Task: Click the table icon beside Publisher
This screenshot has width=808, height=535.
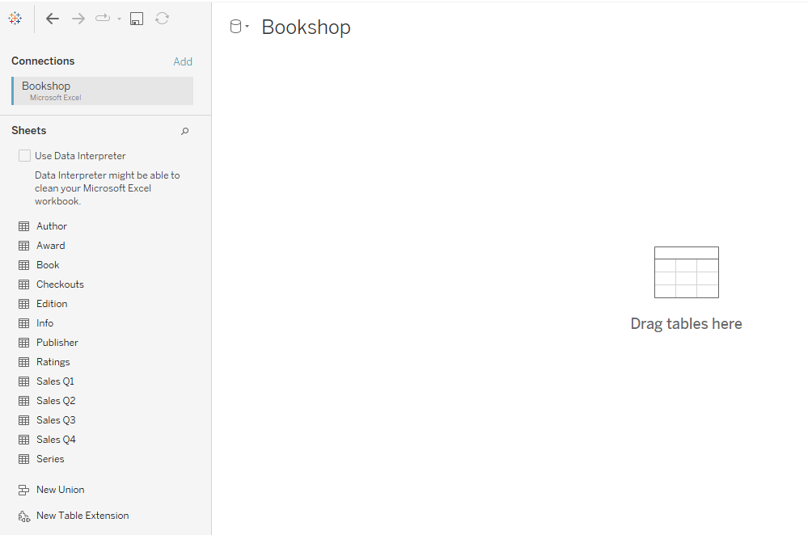Action: (x=23, y=343)
